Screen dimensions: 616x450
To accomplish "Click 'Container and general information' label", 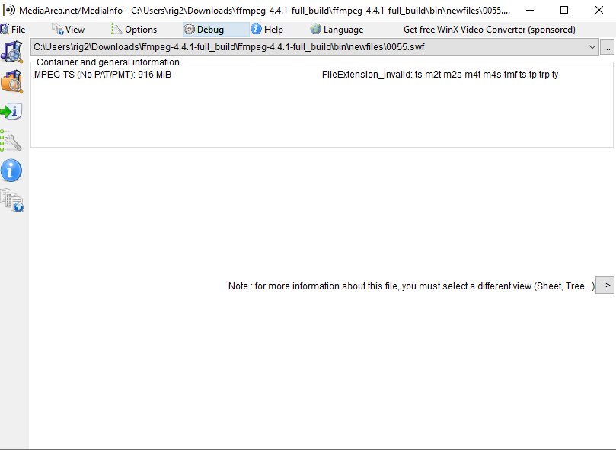I will coord(108,62).
